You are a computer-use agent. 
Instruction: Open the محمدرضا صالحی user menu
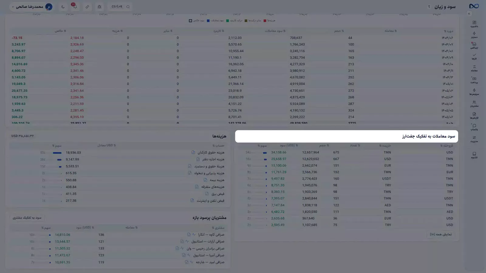tap(32, 7)
